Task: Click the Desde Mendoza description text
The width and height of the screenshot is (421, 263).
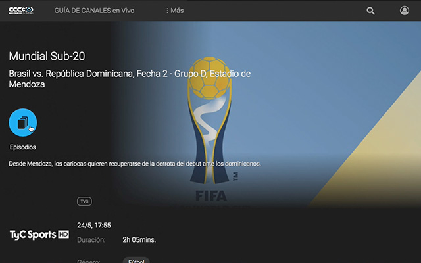Action: point(135,164)
